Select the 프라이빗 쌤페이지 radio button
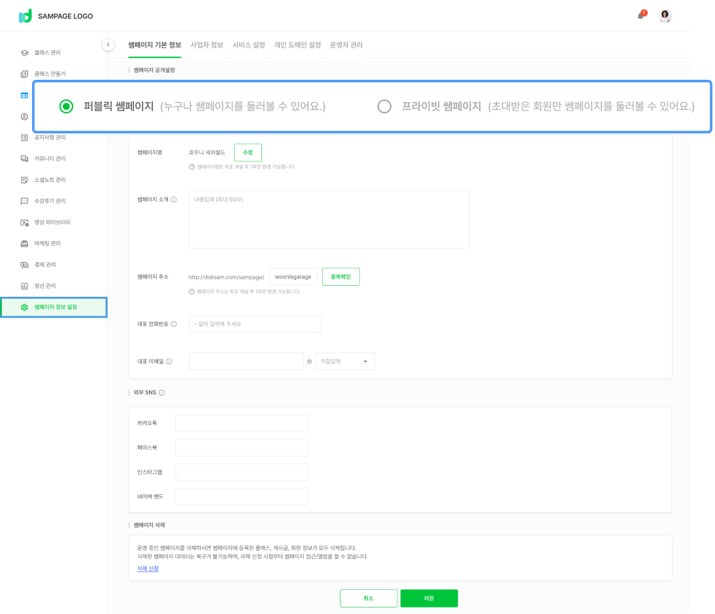The width and height of the screenshot is (715, 614). (x=384, y=107)
